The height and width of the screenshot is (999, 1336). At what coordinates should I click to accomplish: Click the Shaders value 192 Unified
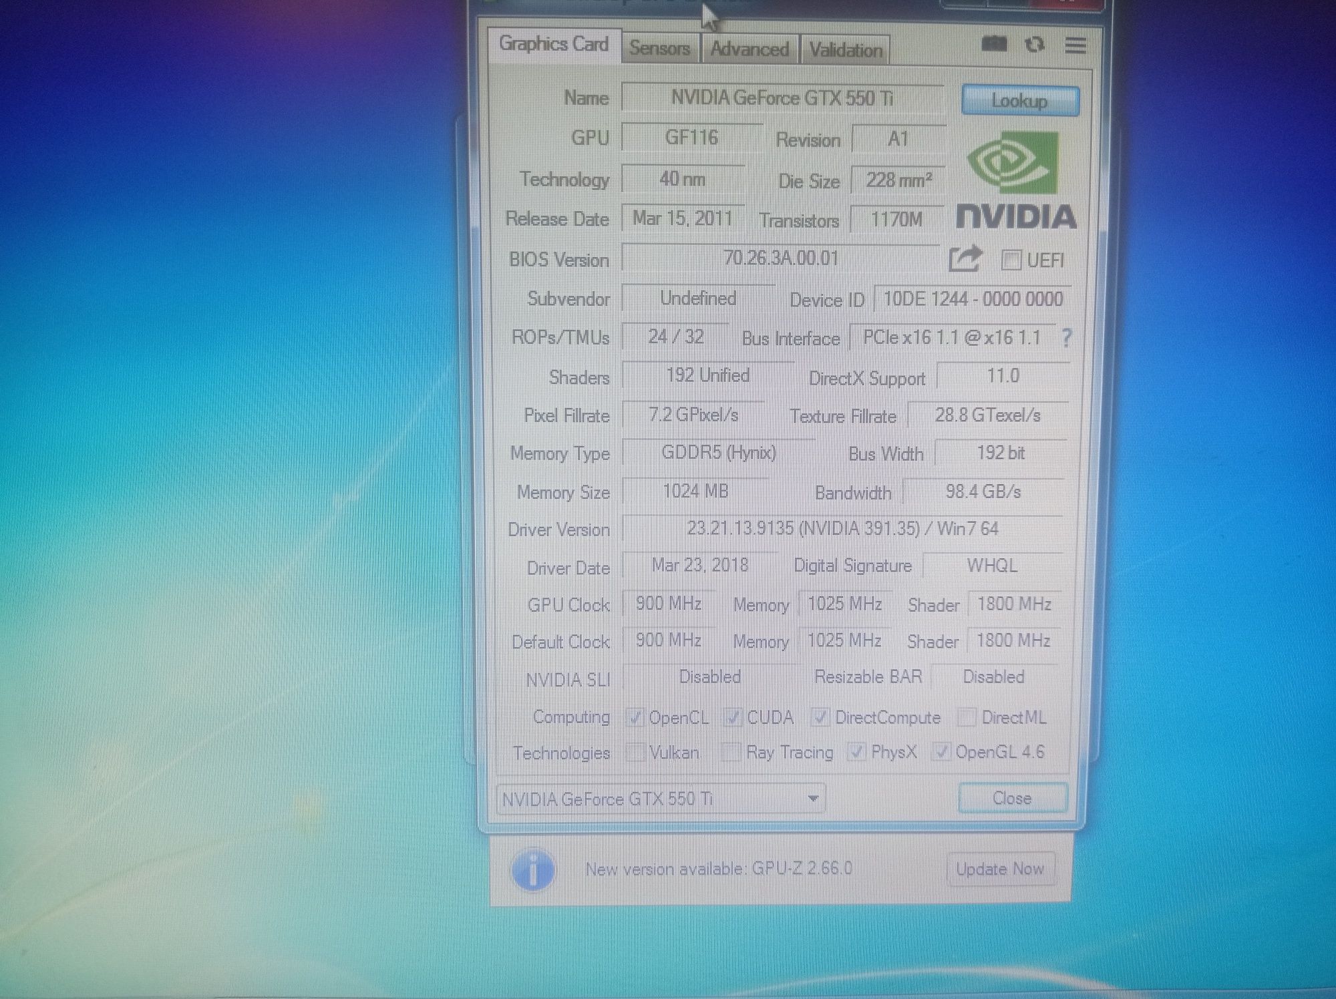coord(707,375)
